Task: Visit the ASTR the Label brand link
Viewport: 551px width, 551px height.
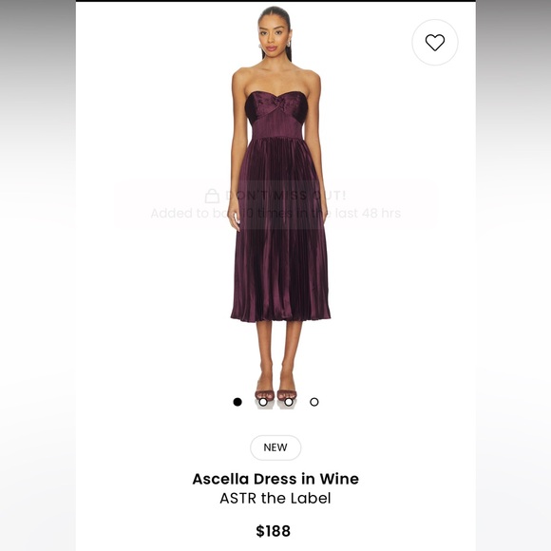Action: (x=275, y=498)
